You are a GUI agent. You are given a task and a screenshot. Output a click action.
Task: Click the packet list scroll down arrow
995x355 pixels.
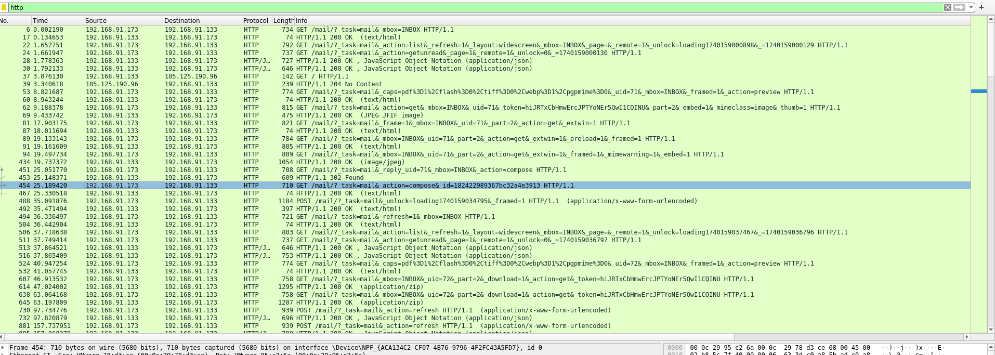(991, 330)
